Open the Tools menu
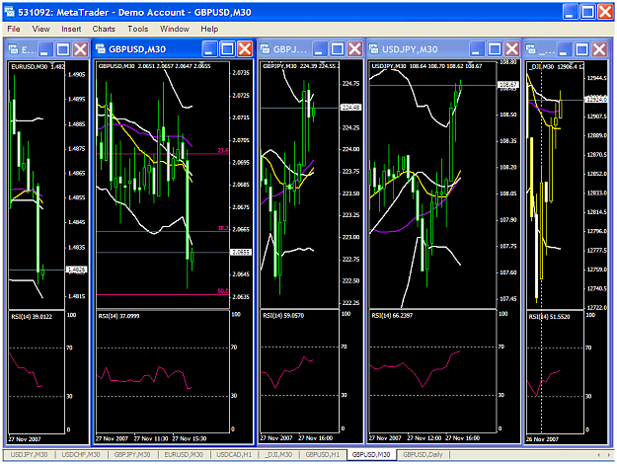The width and height of the screenshot is (617, 464). 138,29
